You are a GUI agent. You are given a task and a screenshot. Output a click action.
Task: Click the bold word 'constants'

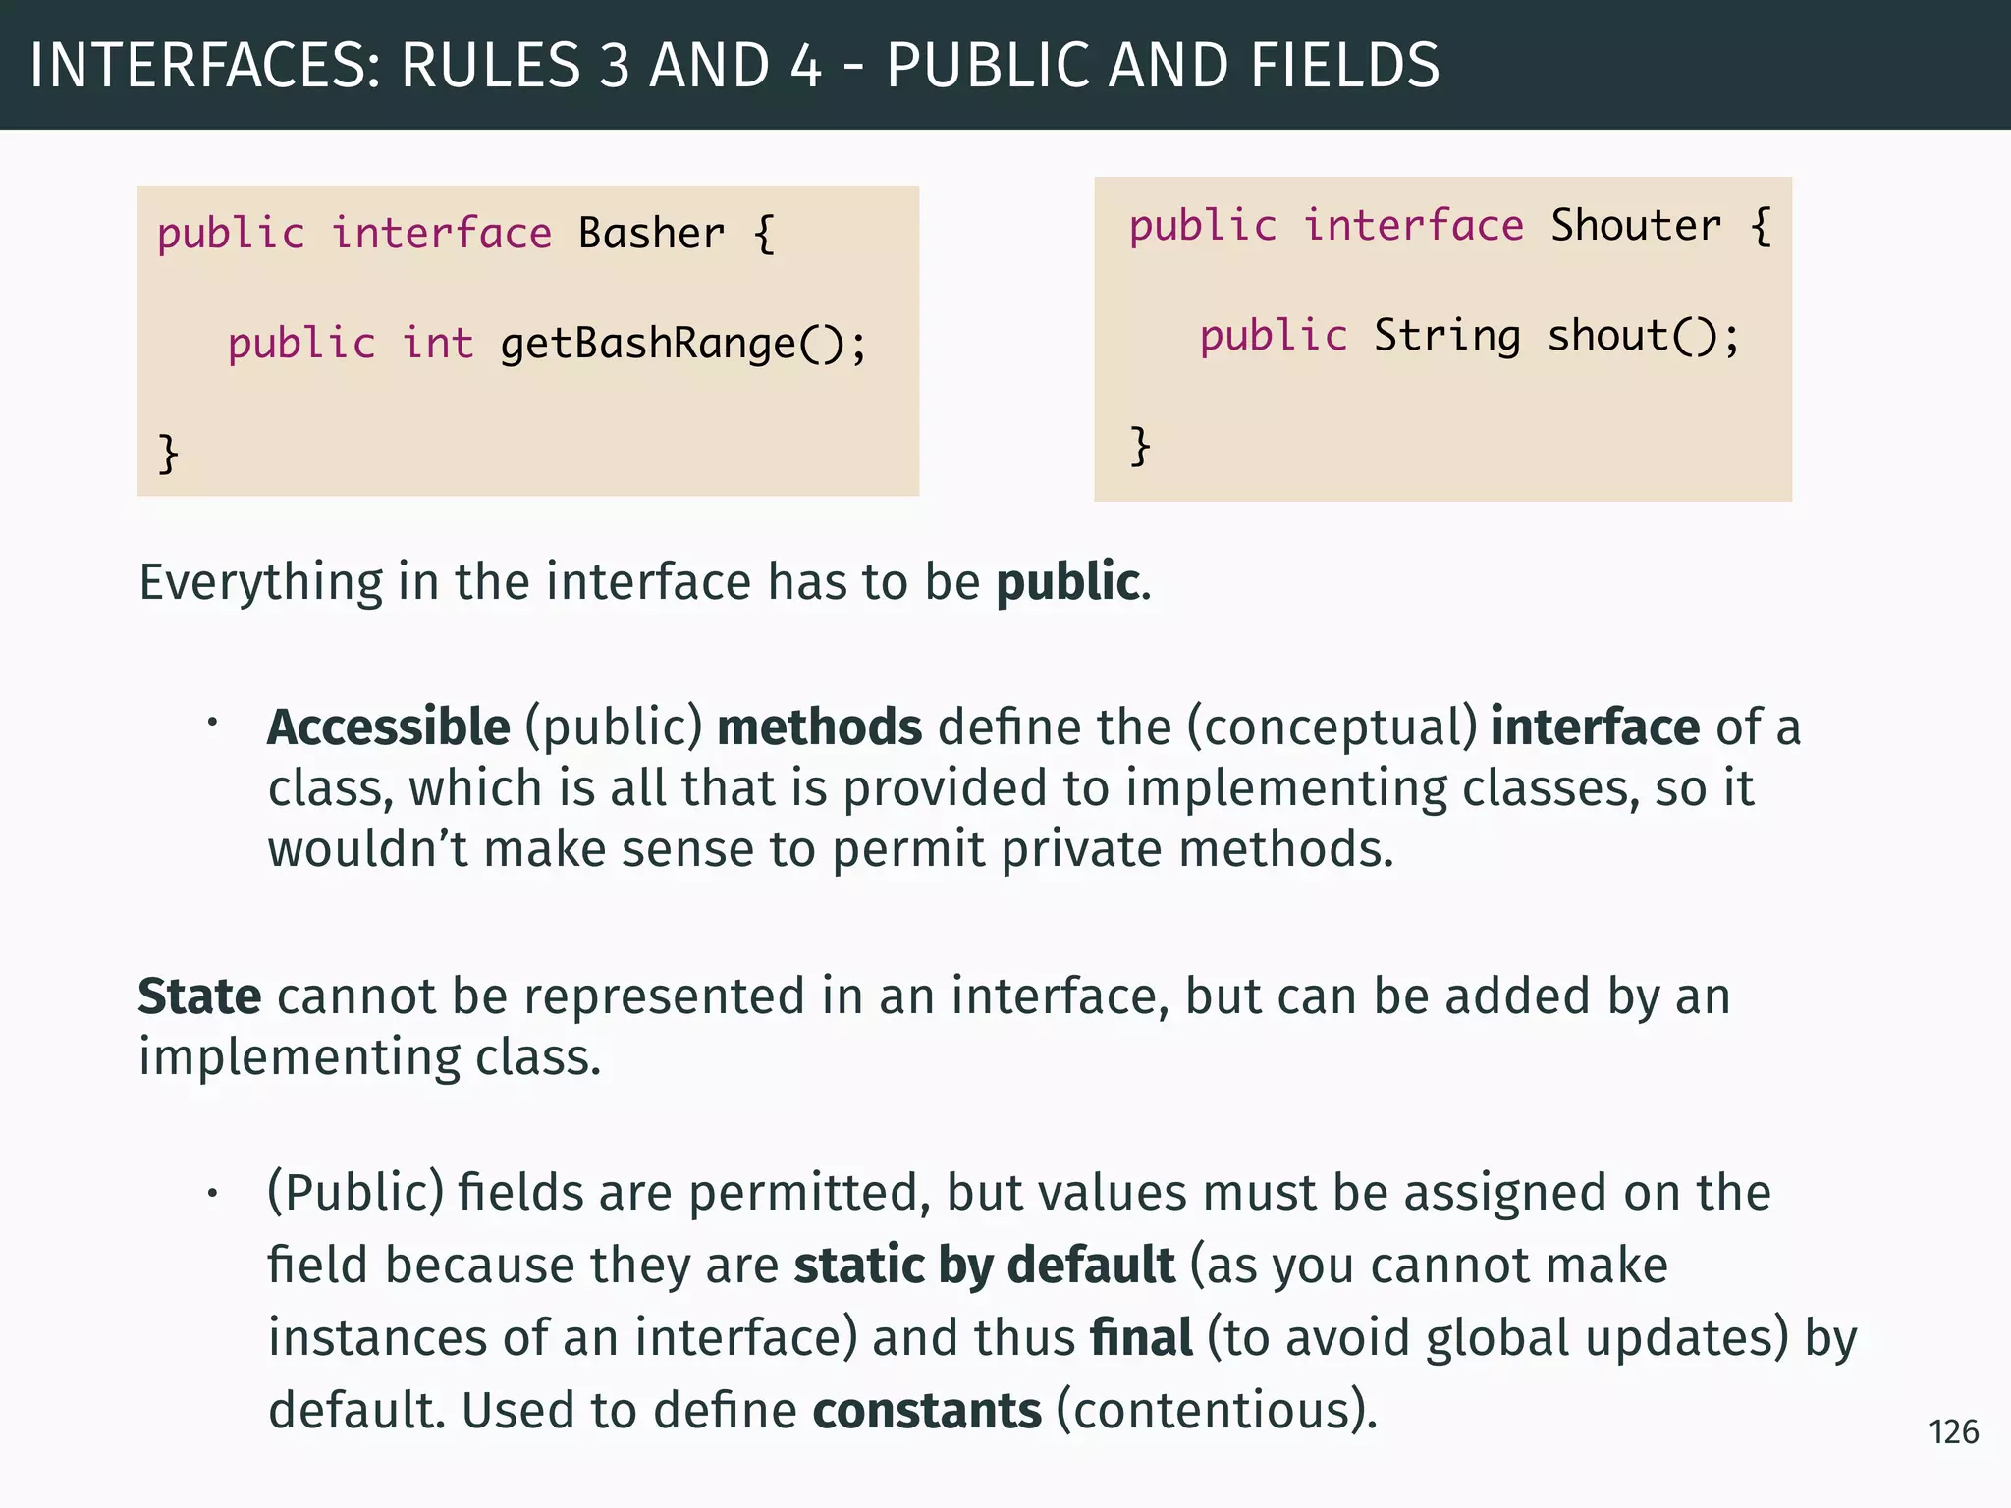(927, 1411)
